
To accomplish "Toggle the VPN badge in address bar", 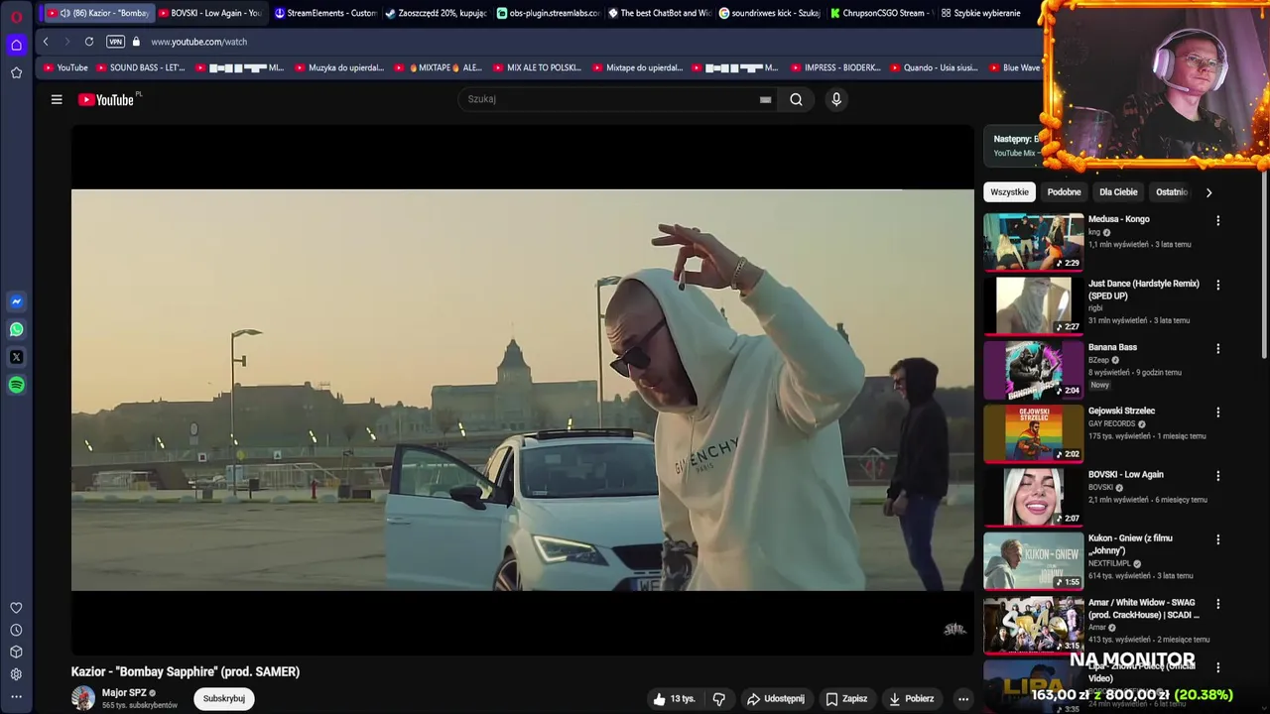I will 115,42.
